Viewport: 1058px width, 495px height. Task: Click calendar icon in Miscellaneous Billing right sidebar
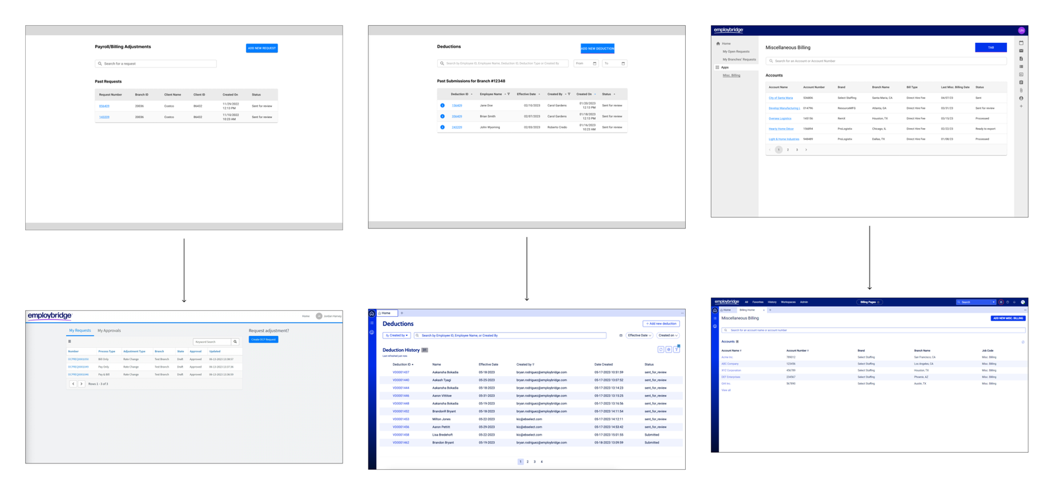coord(1021,43)
